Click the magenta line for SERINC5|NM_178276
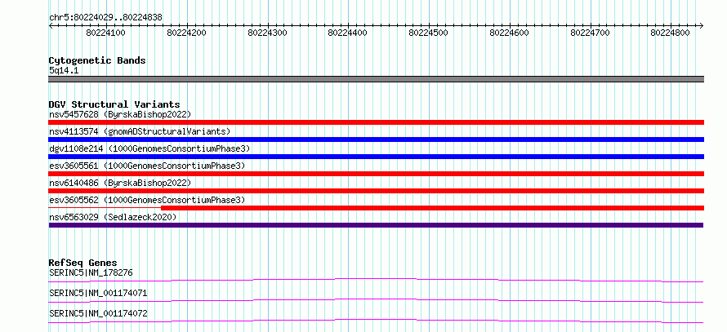Screen dimensions: 727x332 click(x=376, y=280)
